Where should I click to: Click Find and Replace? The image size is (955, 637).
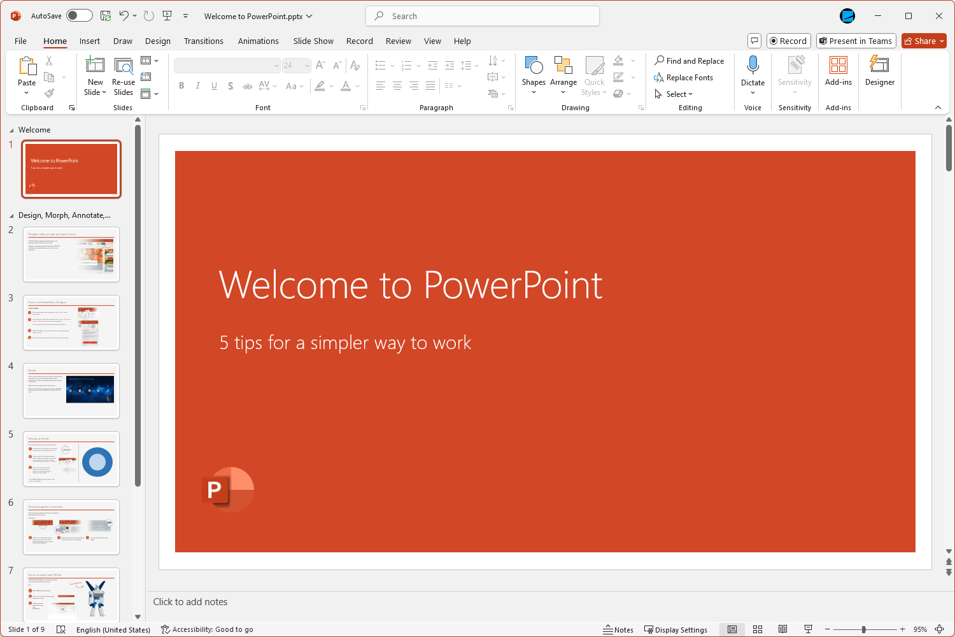pyautogui.click(x=690, y=61)
